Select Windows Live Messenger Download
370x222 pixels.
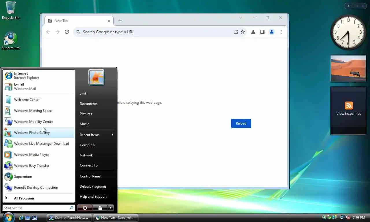click(39, 144)
